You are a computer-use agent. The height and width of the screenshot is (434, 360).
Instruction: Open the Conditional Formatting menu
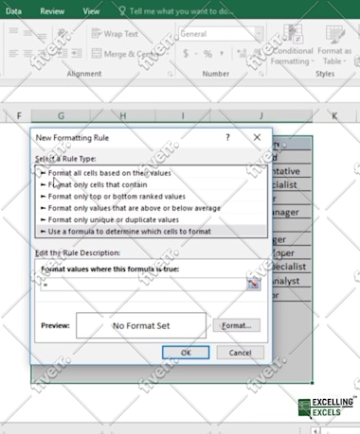click(292, 45)
